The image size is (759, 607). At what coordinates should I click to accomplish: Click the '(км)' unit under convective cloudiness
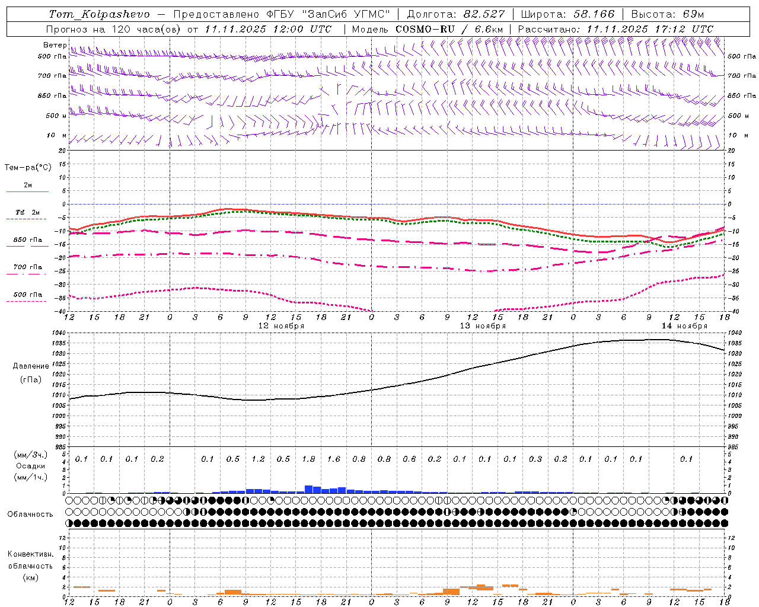(x=31, y=577)
